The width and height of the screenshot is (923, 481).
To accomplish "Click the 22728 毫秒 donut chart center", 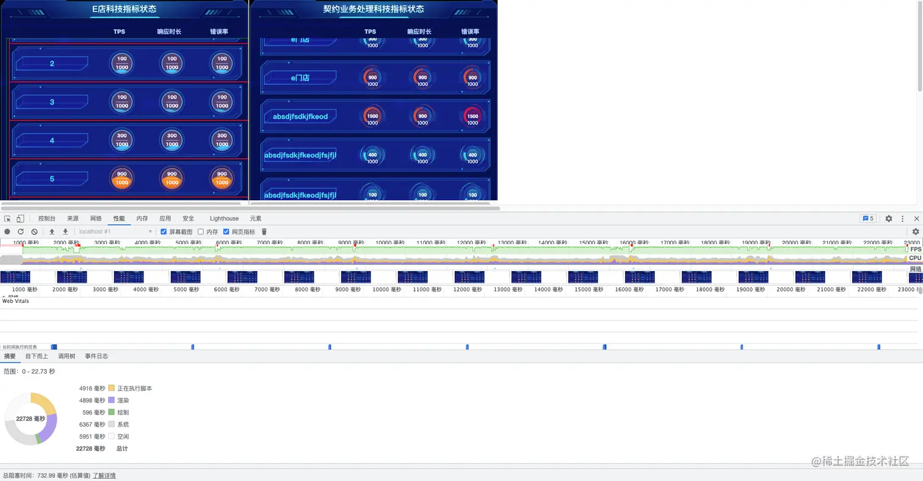I will click(31, 419).
